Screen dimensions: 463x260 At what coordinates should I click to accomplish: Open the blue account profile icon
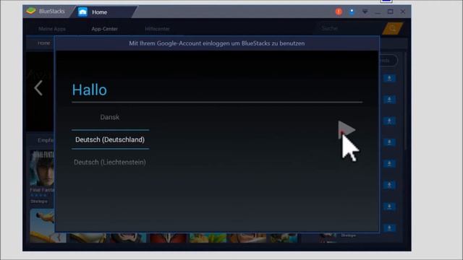coord(352,12)
